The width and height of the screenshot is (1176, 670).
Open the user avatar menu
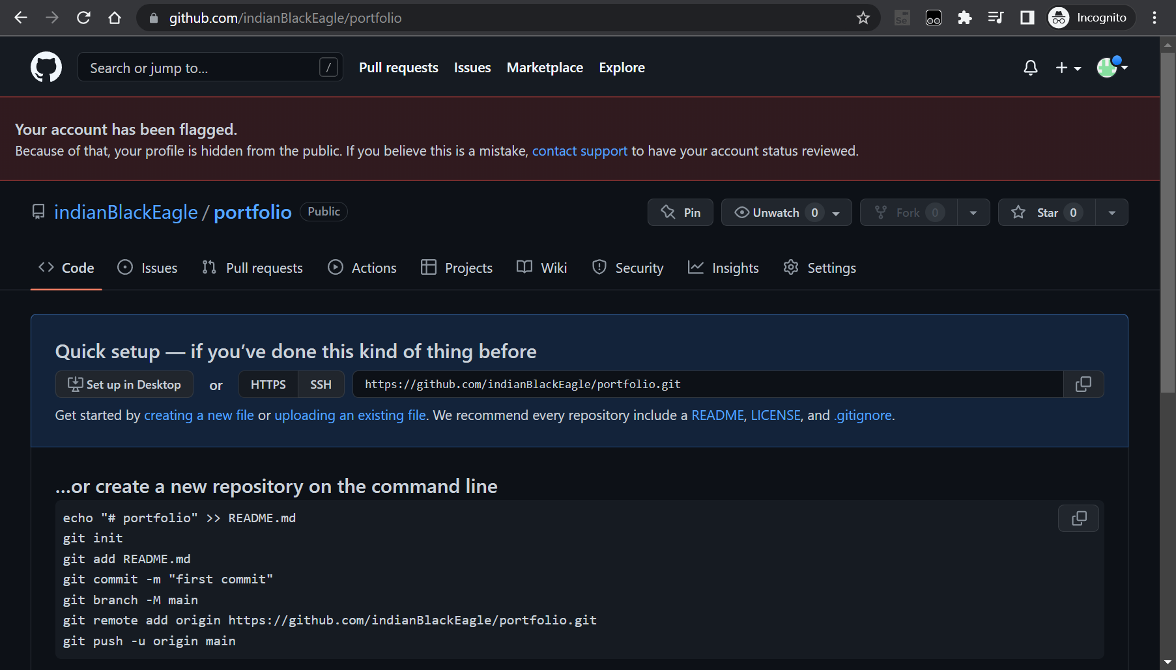1112,67
